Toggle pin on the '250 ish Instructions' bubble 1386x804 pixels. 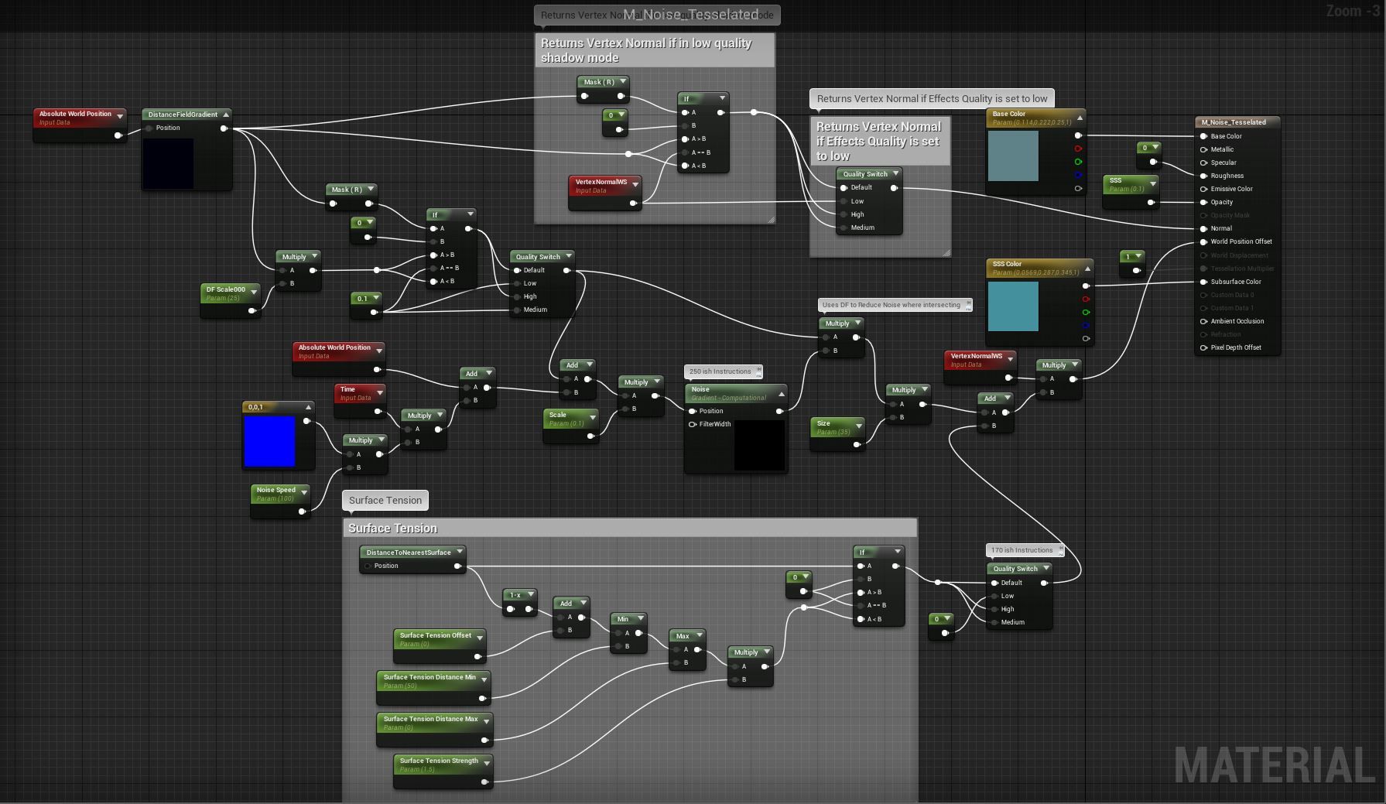tap(758, 371)
